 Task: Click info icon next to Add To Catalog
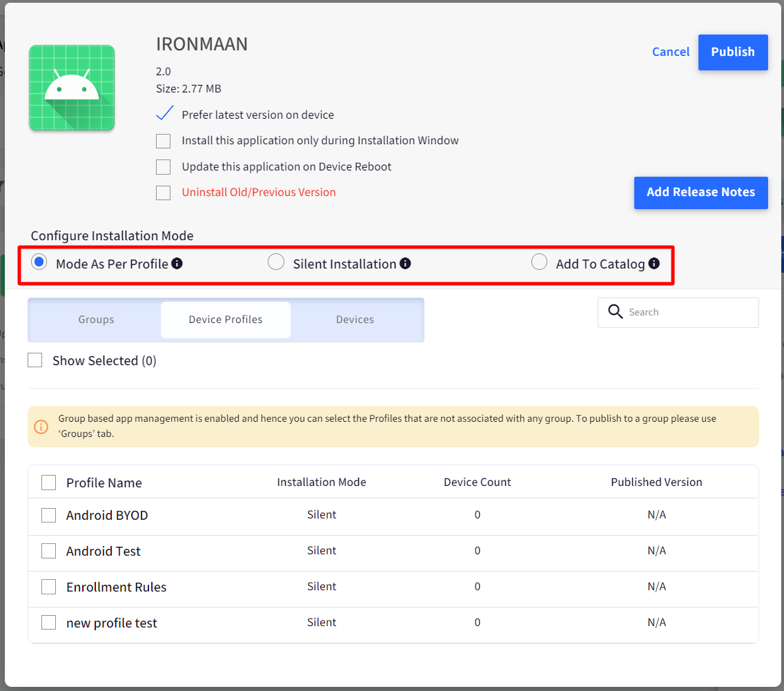(654, 263)
